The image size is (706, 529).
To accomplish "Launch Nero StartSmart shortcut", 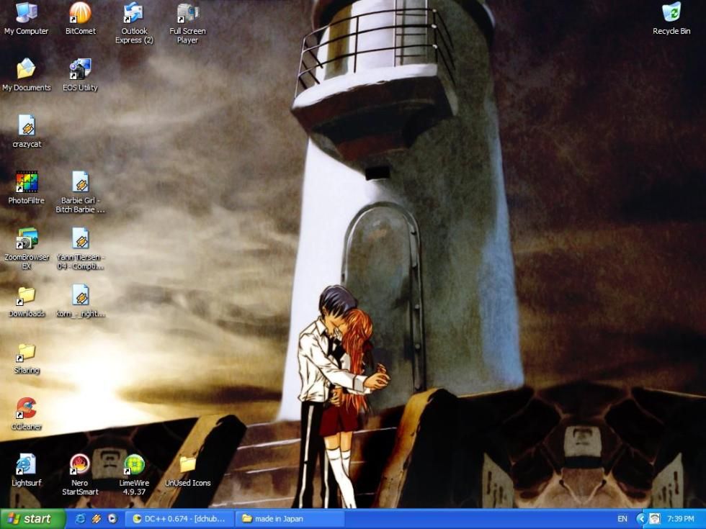I will click(80, 476).
